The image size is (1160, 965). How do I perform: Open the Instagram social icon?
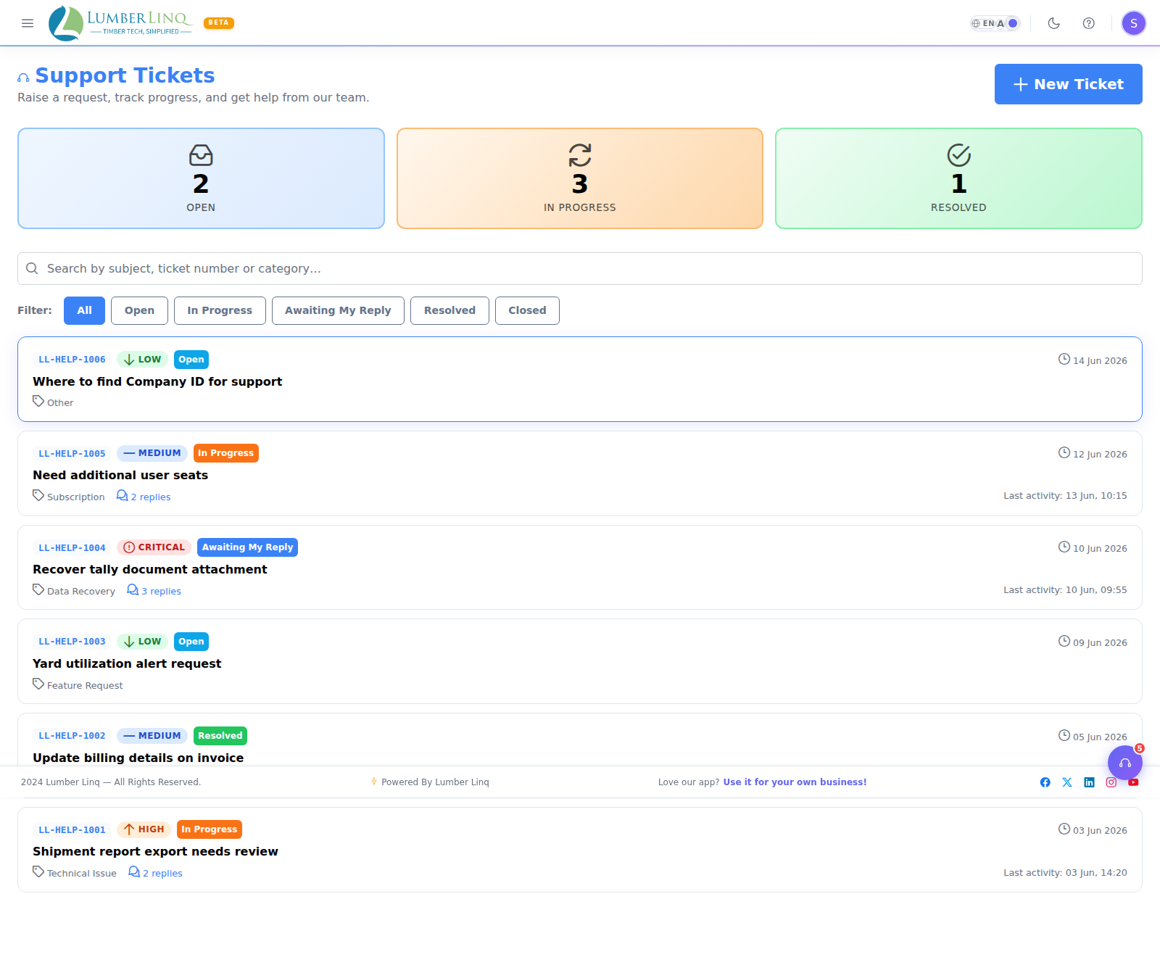(1111, 782)
